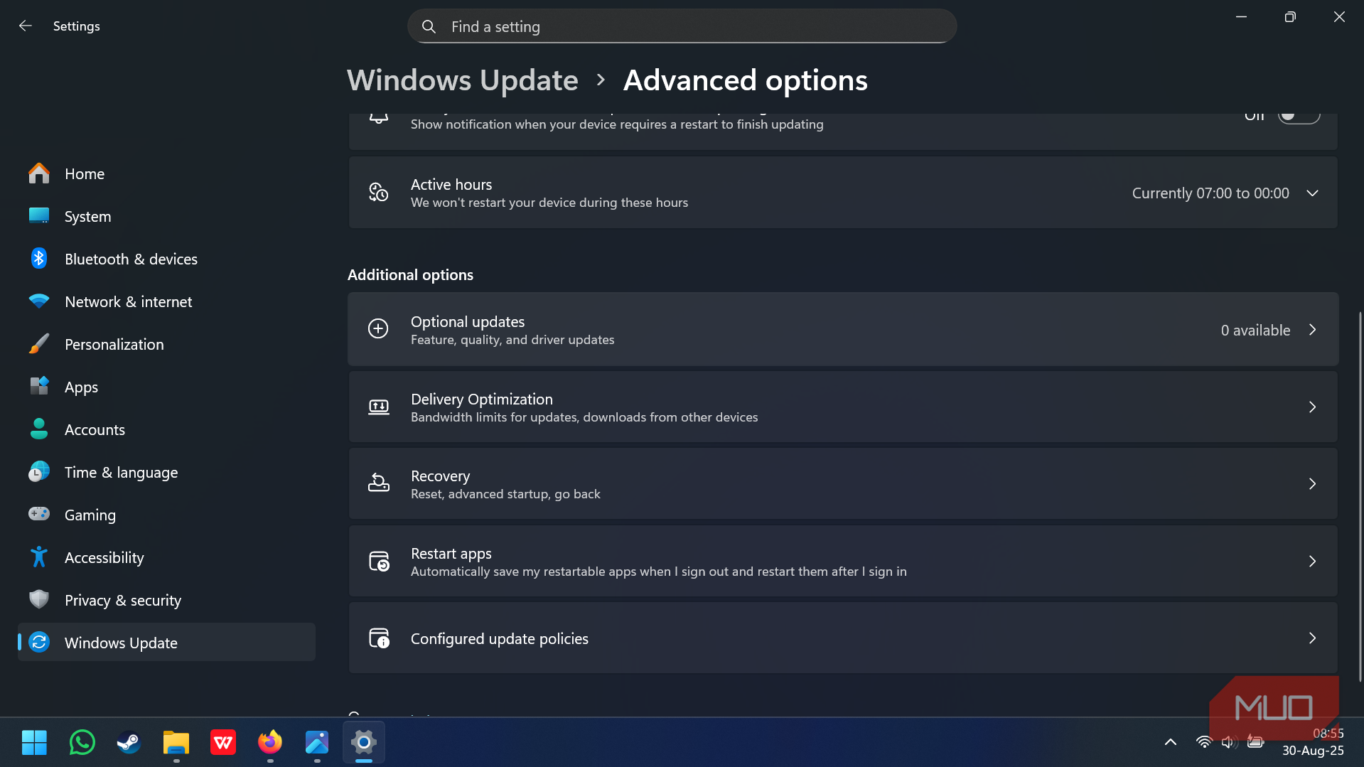This screenshot has height=767, width=1364.
Task: Click the Wi-Fi tray icon
Action: 1203,742
